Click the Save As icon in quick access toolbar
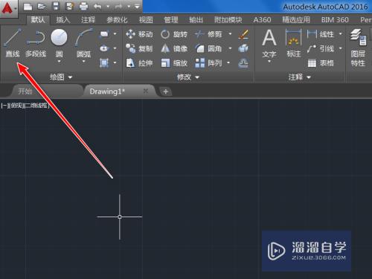This screenshot has width=372, height=279. [x=70, y=7]
